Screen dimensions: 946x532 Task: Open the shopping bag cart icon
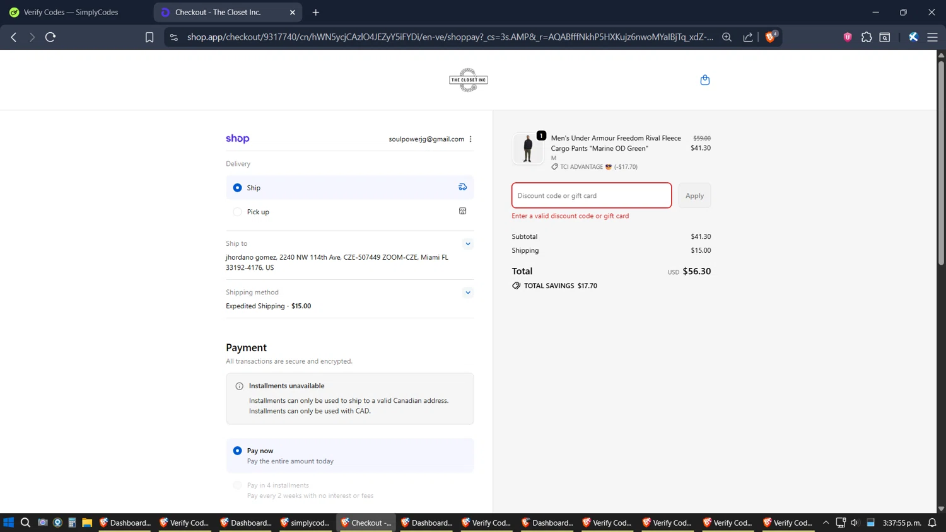705,80
